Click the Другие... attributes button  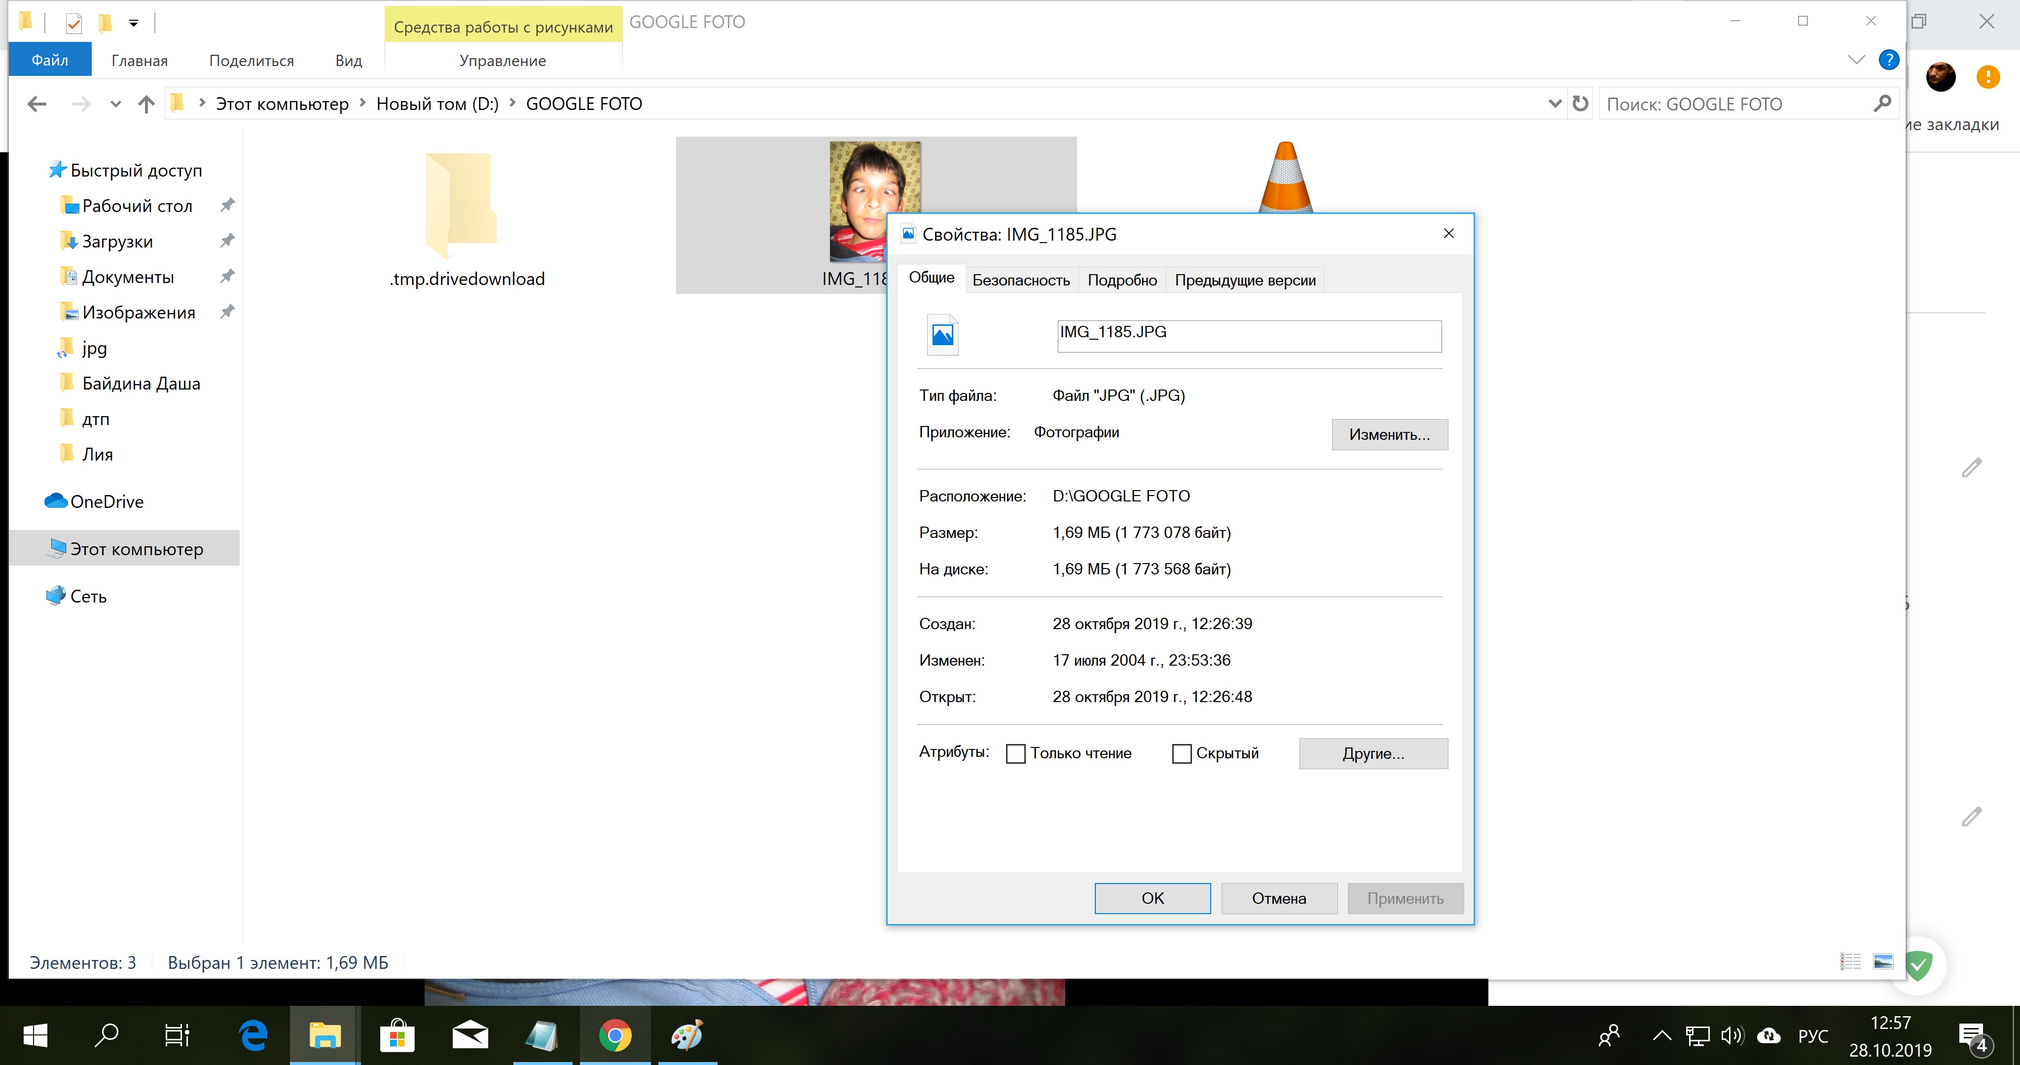click(1372, 753)
